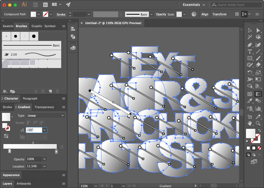Open the gradient Type dropdown

(46, 116)
